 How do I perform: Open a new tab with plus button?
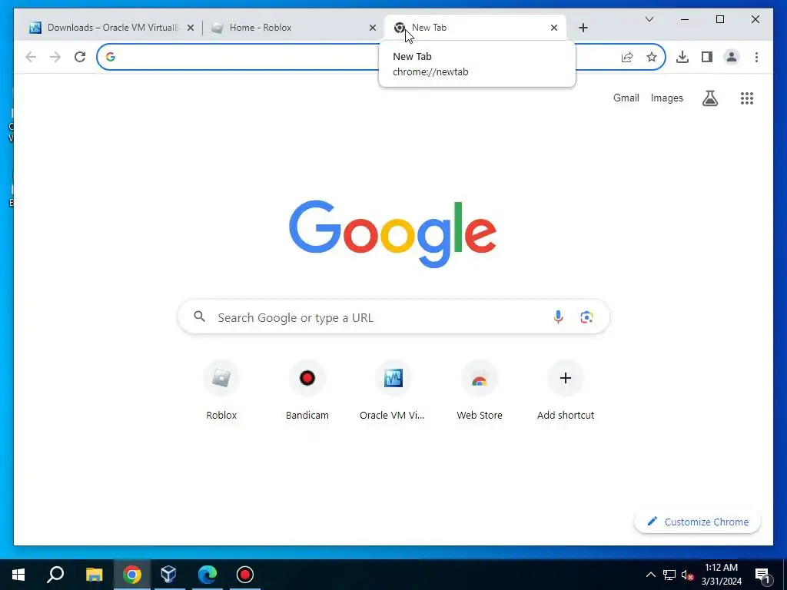[583, 28]
